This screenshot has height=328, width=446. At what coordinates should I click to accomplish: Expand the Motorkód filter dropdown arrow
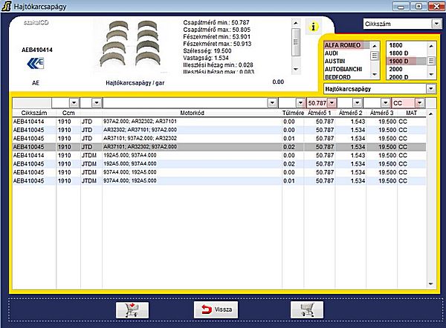coord(272,103)
